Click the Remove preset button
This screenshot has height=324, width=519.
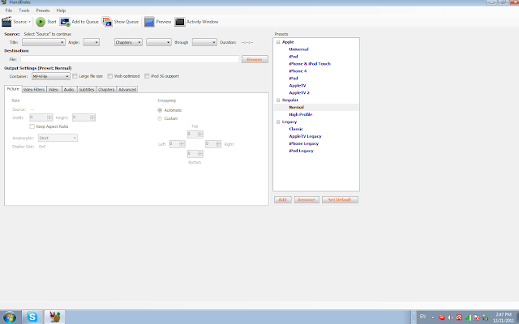coord(307,200)
